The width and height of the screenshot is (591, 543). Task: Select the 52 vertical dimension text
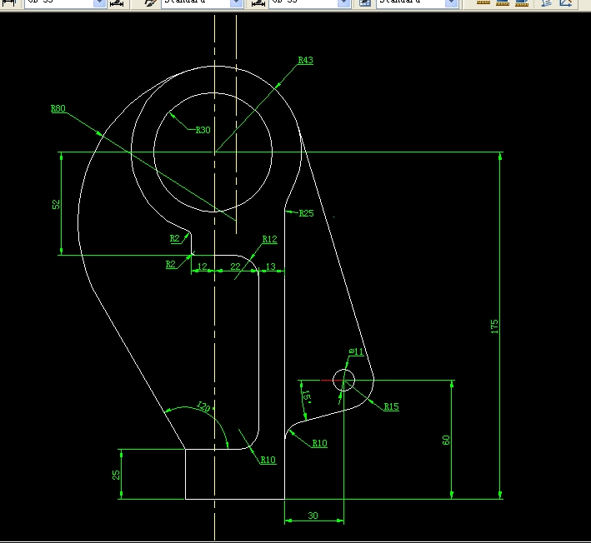pos(56,205)
